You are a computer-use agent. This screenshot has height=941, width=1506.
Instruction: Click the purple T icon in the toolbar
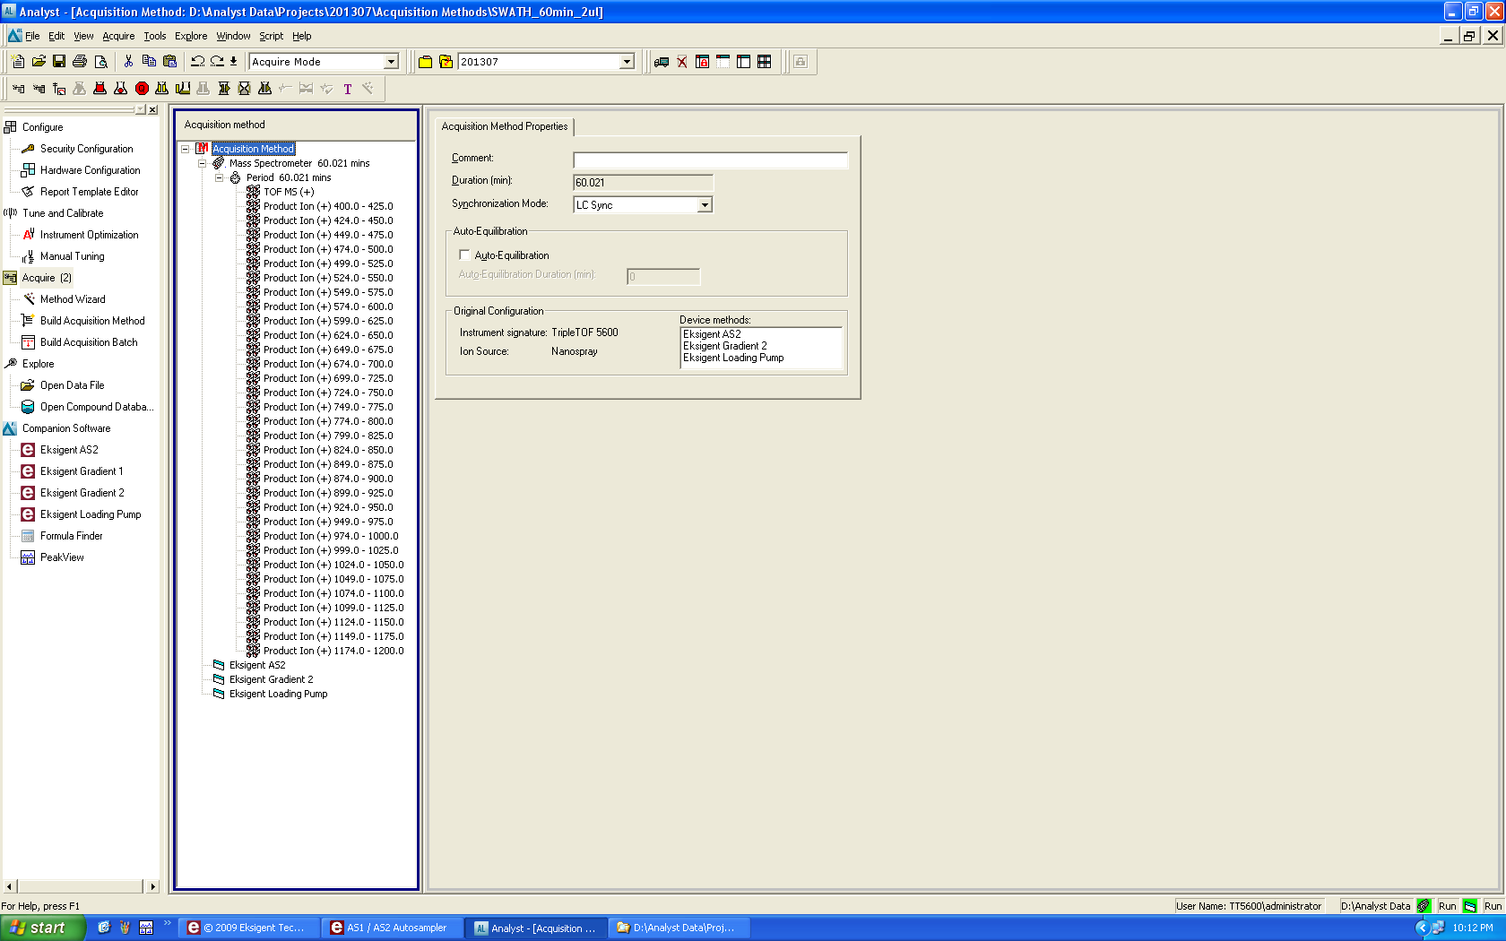(348, 89)
